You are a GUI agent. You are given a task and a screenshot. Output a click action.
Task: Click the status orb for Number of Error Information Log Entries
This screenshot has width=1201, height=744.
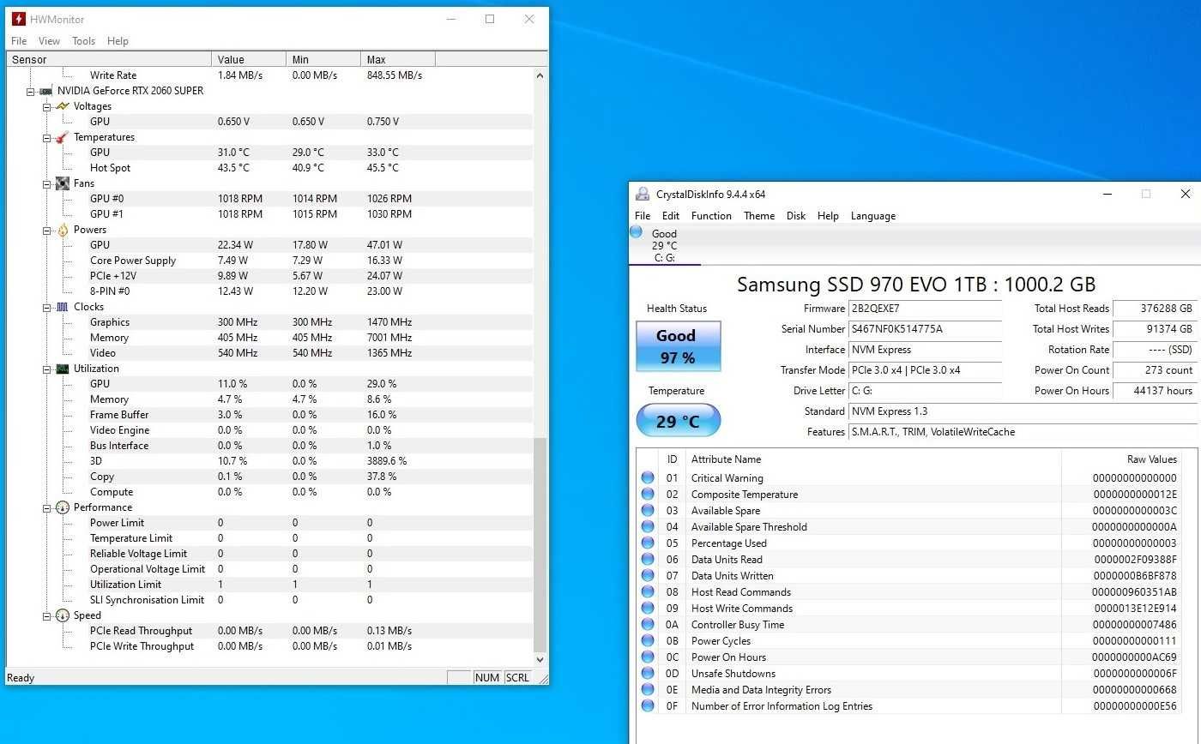[x=648, y=706]
